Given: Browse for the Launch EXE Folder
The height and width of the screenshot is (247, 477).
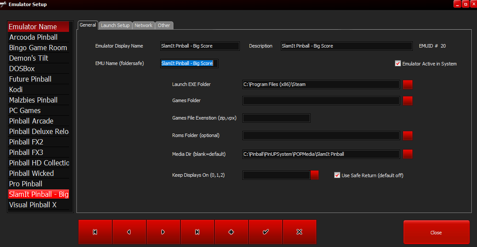Looking at the screenshot, I should click(408, 85).
